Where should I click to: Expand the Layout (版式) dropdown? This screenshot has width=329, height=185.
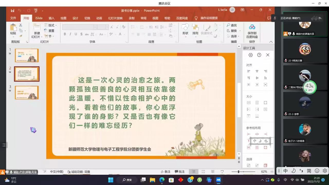click(50, 25)
